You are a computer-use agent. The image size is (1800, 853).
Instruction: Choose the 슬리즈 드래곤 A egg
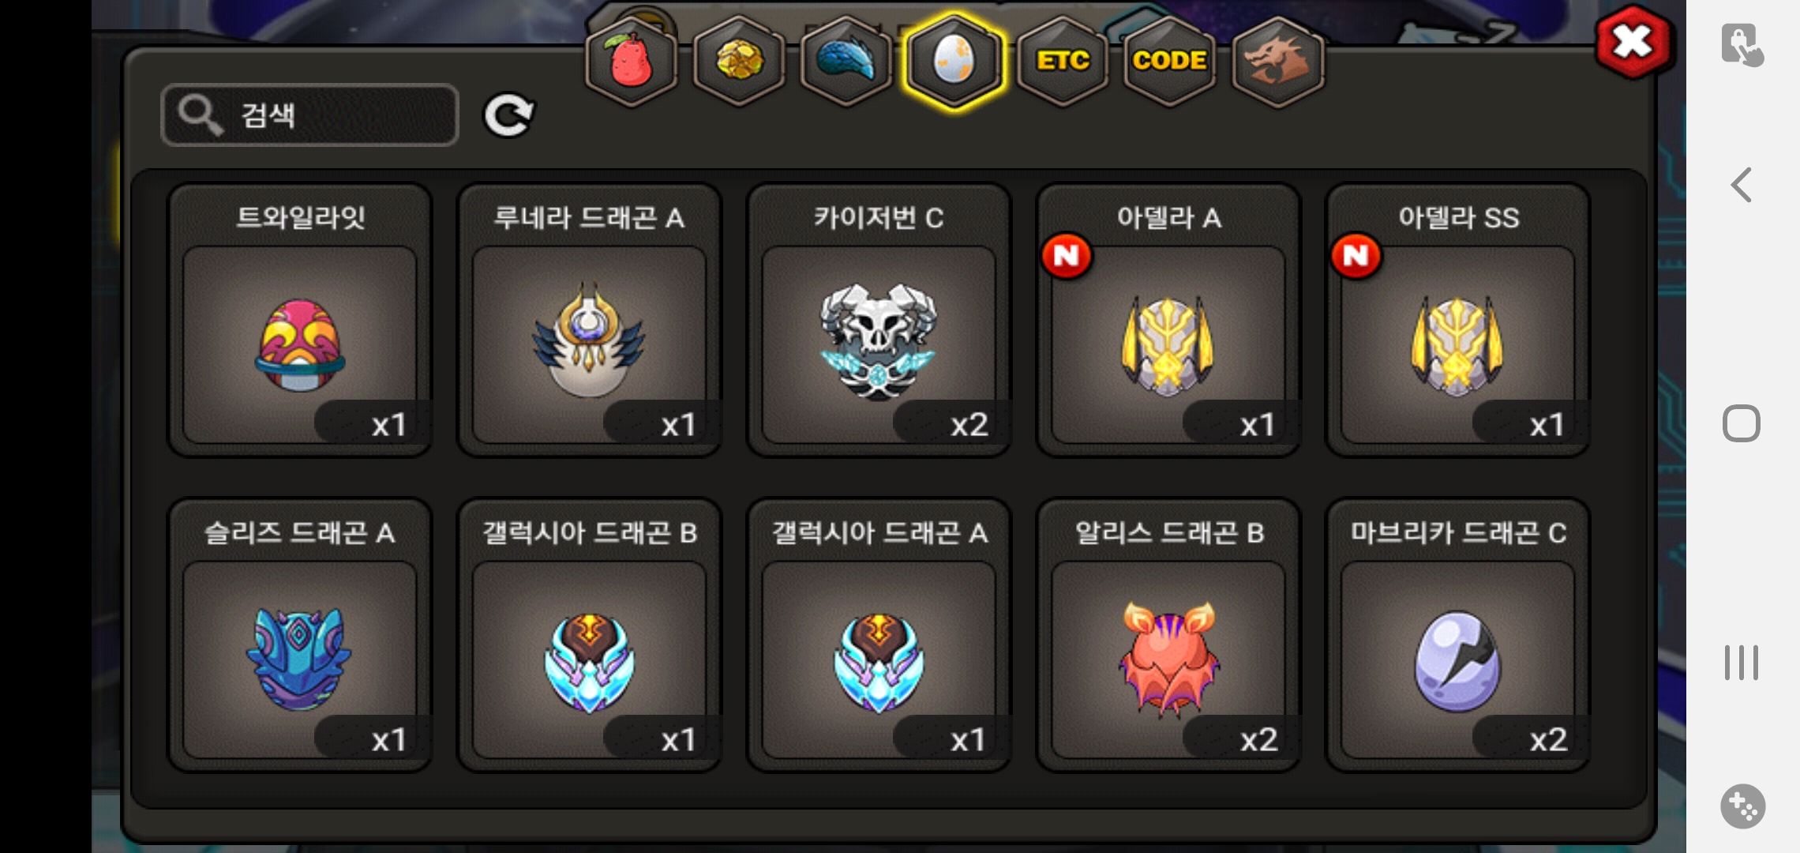coord(300,635)
